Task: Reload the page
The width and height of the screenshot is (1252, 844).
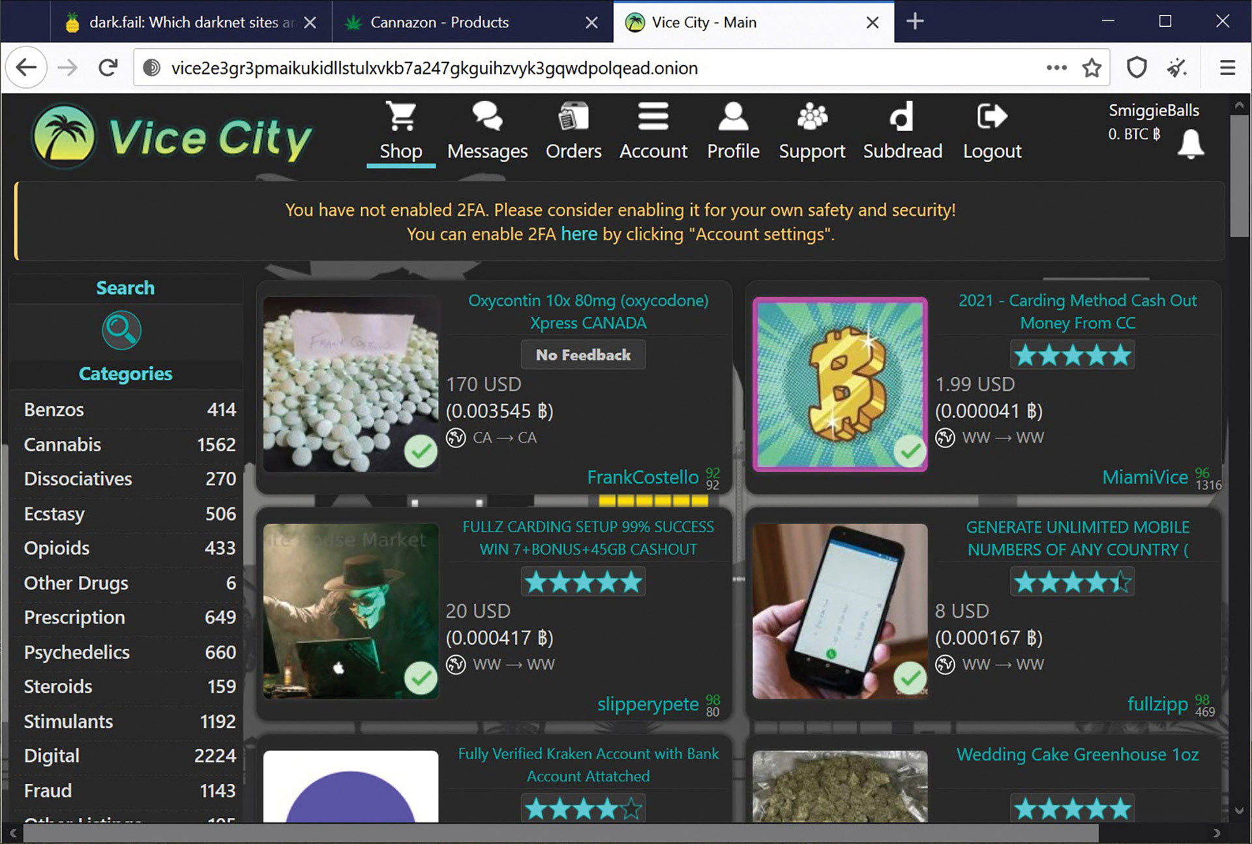Action: [x=108, y=67]
